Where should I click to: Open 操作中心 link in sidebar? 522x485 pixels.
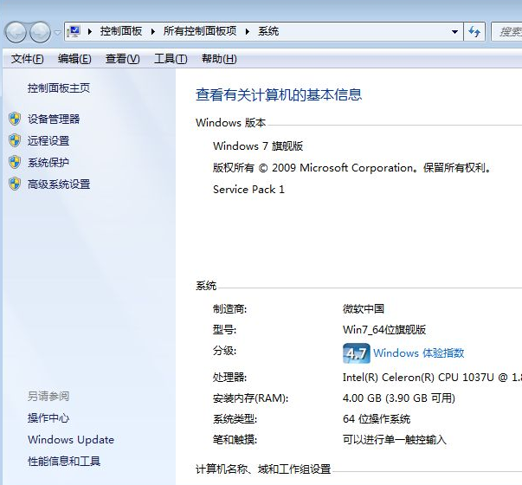click(x=48, y=418)
